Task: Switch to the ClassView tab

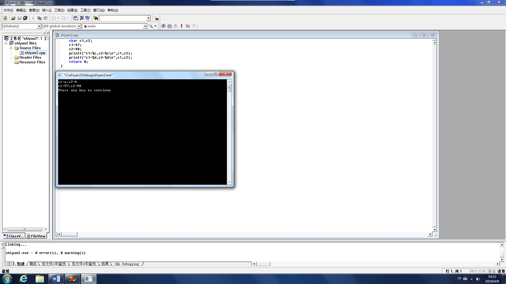Action: click(14, 236)
